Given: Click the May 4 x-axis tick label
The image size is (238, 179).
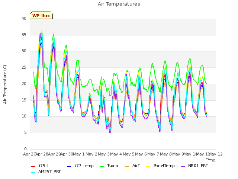Looking at the screenshot, I should click(x=116, y=154).
